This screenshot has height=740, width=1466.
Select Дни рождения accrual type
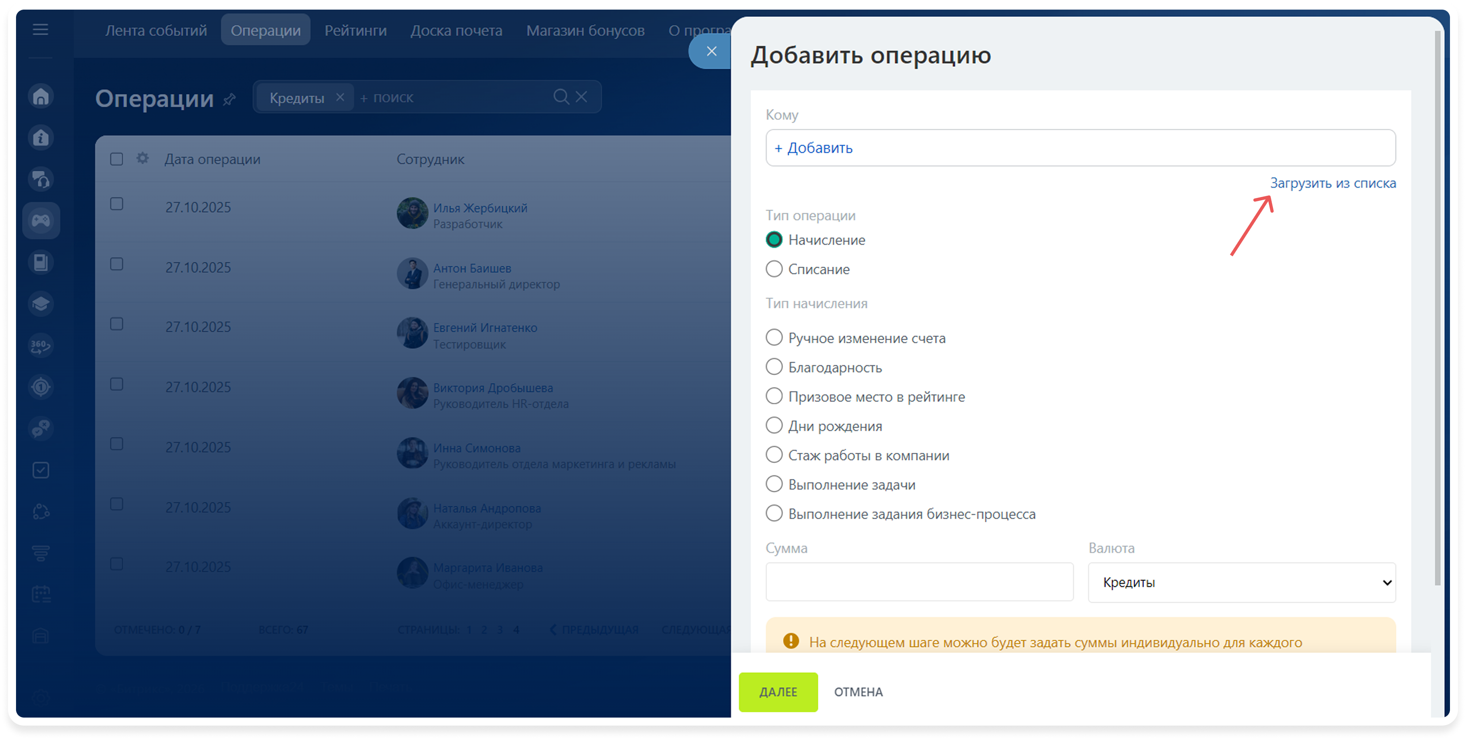pos(774,426)
